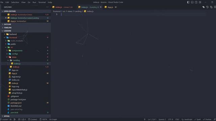Change encoding via UTF-8 status item
This screenshot has height=121, width=216.
170,119
